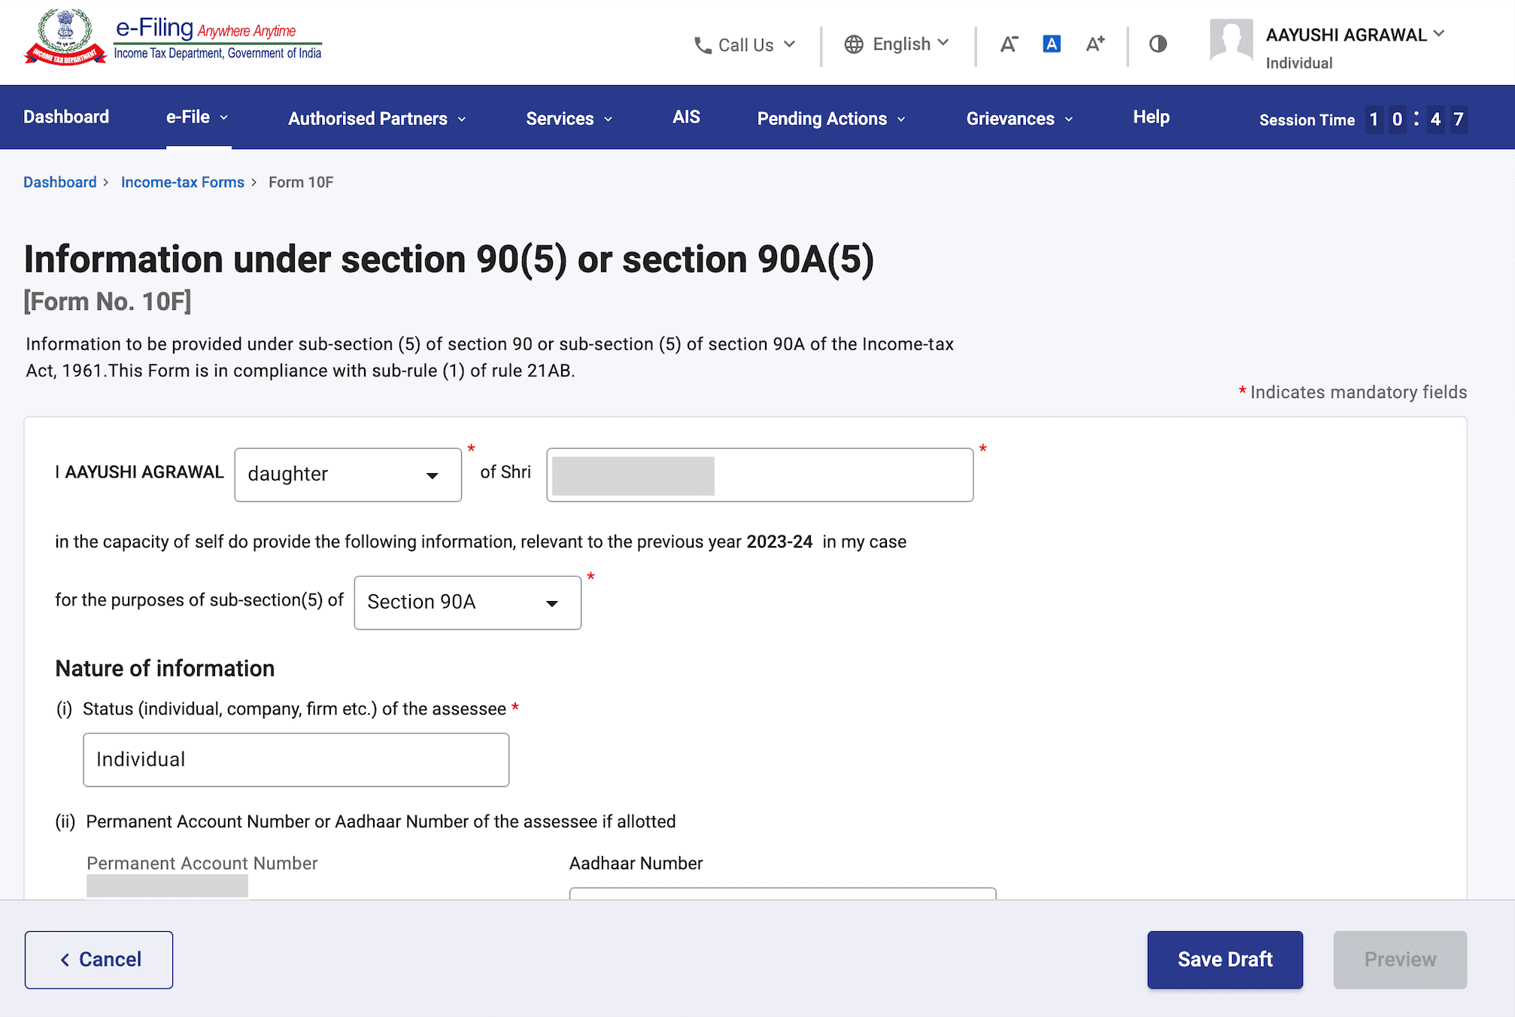The width and height of the screenshot is (1515, 1017).
Task: Click the father's name input field
Action: tap(760, 475)
